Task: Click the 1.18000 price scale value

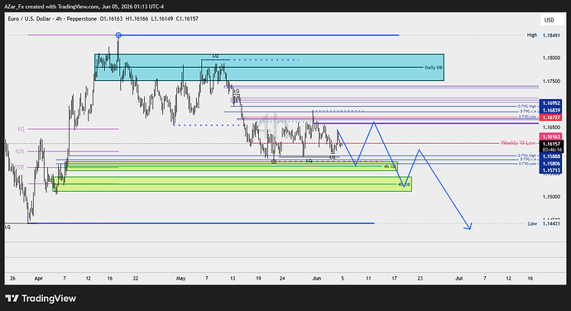Action: tap(551, 58)
